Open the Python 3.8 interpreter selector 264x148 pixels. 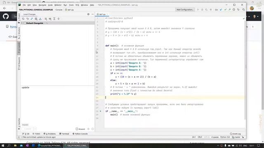tap(225, 137)
